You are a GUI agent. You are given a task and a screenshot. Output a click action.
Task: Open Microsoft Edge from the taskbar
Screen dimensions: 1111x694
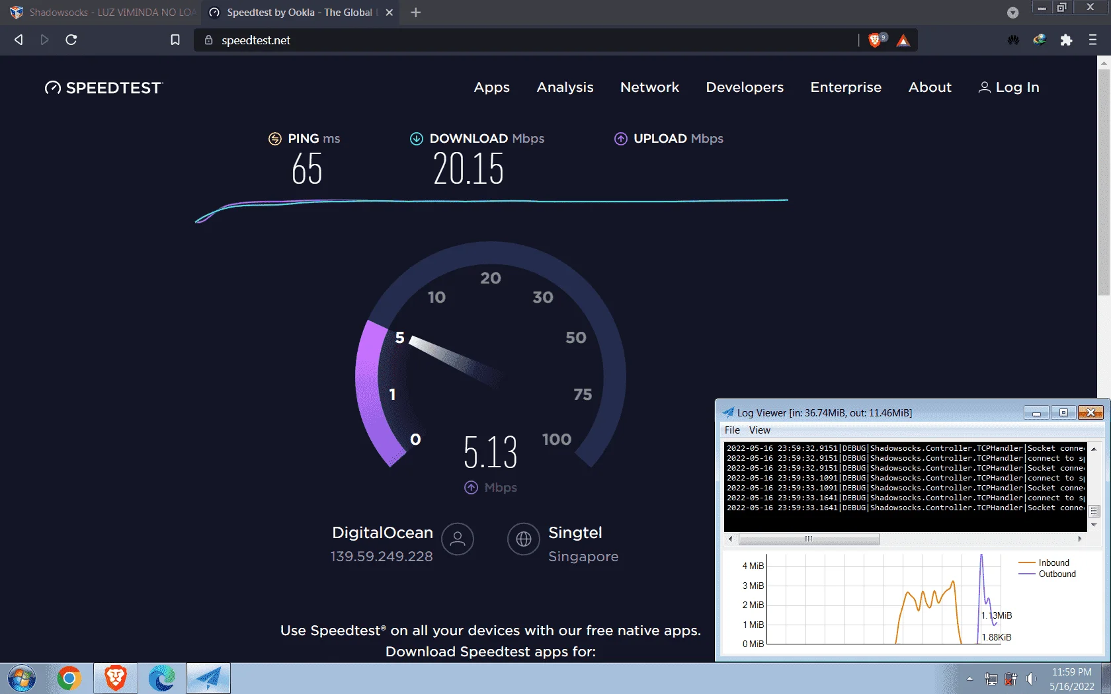[x=162, y=679]
